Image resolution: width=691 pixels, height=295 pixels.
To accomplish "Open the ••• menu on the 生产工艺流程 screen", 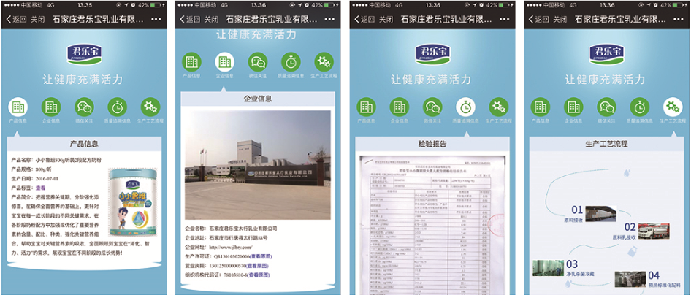I will [x=679, y=20].
